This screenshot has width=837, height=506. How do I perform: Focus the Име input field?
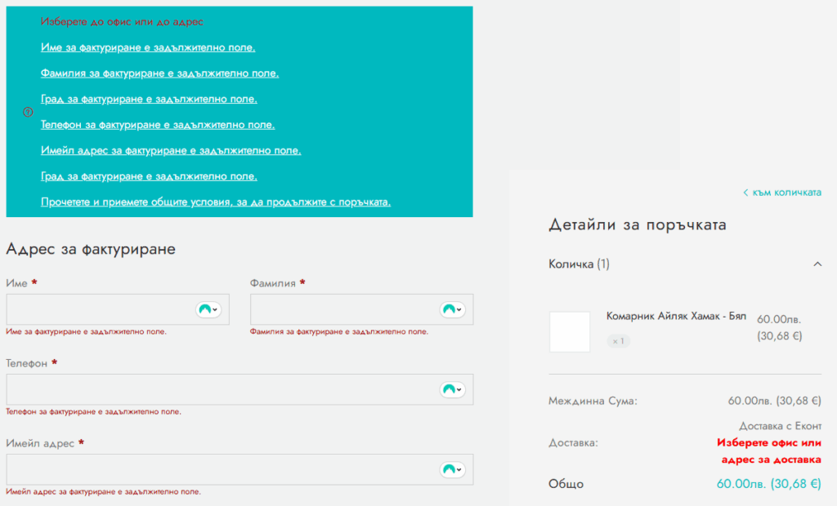point(98,310)
